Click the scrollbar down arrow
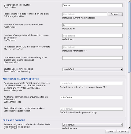This screenshot has height=134, width=131. (x=129, y=127)
